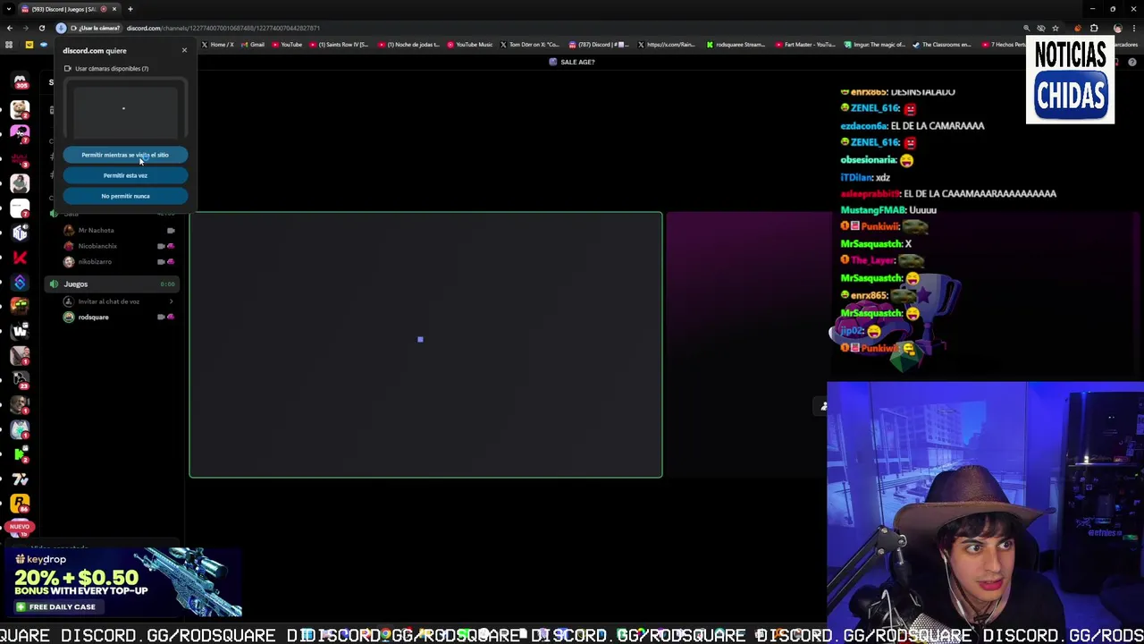This screenshot has width=1144, height=644.
Task: Click the green-bordered video tile
Action: pyautogui.click(x=425, y=344)
